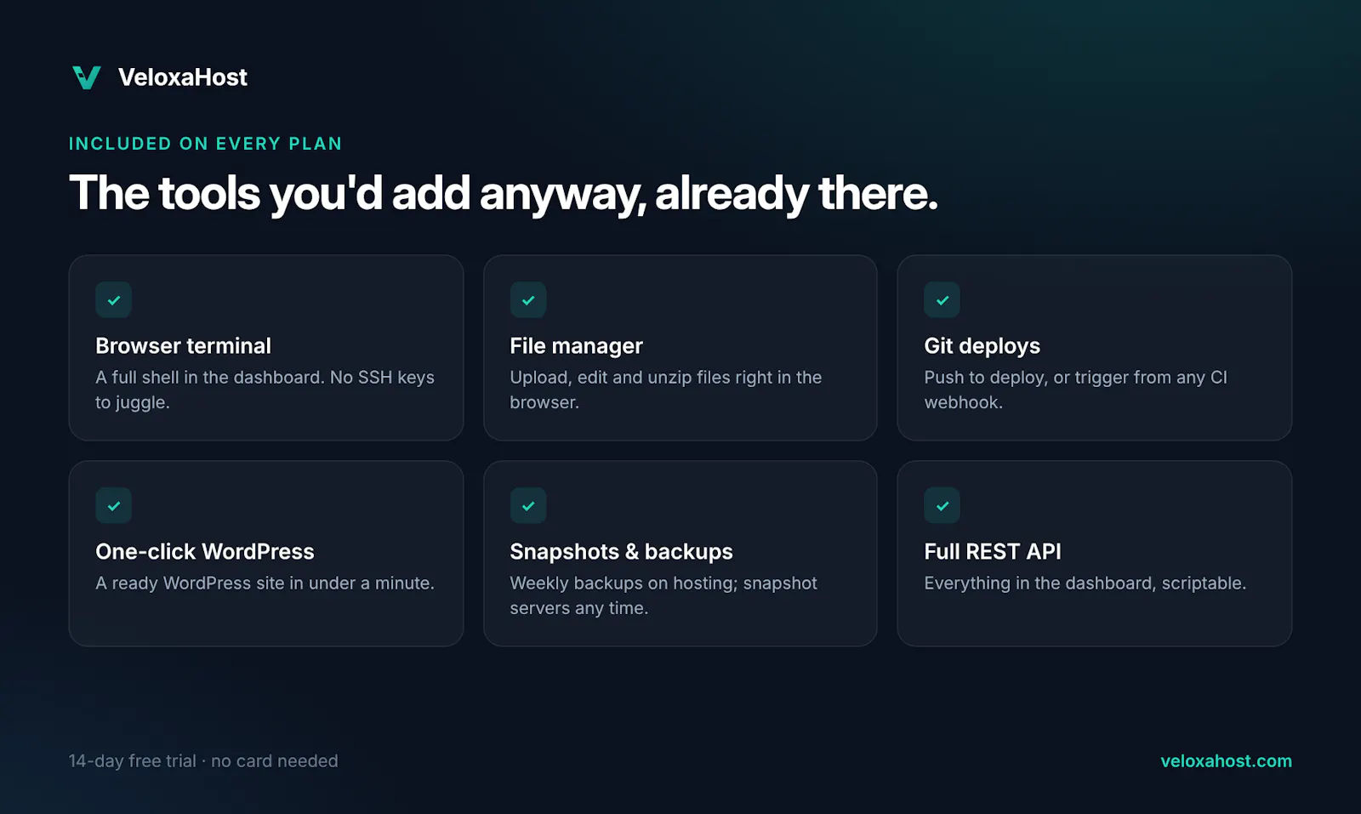Image resolution: width=1361 pixels, height=814 pixels.
Task: Click 'Upload, edit and unzip files' description
Action: (666, 390)
